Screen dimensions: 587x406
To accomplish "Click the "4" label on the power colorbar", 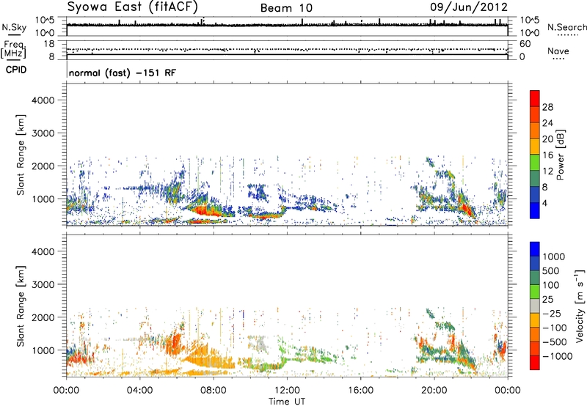I will [545, 204].
